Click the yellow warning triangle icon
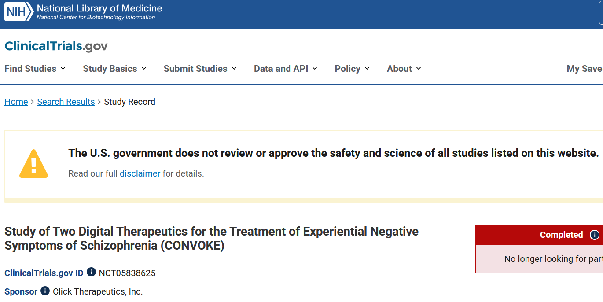This screenshot has width=603, height=302. [33, 164]
